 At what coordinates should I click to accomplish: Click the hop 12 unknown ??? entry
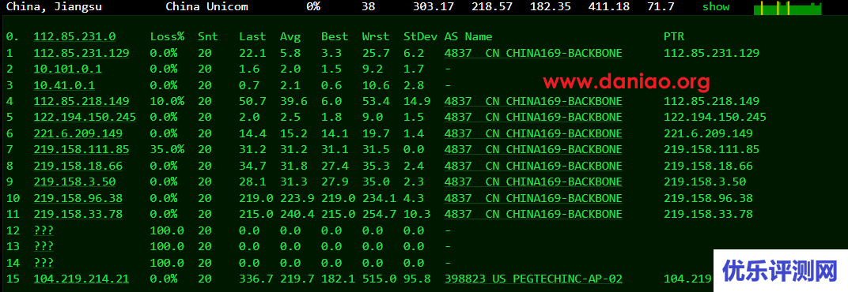pos(44,230)
